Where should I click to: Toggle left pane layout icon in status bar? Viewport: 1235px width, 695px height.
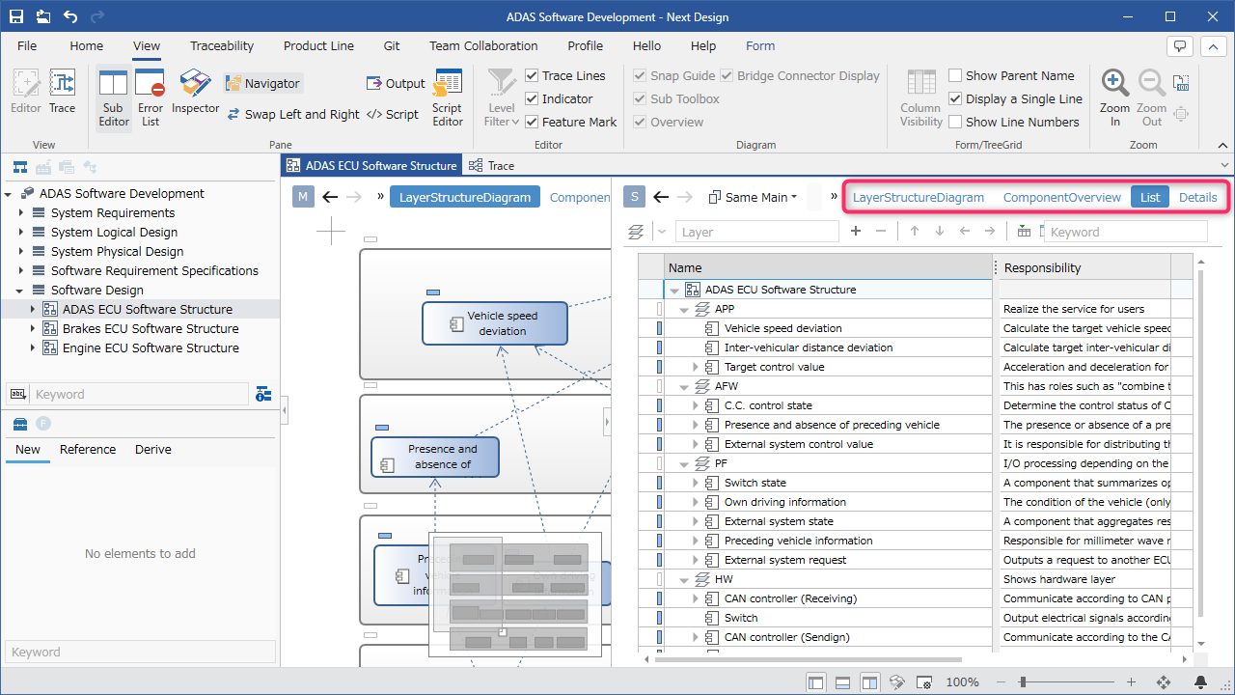[816, 681]
